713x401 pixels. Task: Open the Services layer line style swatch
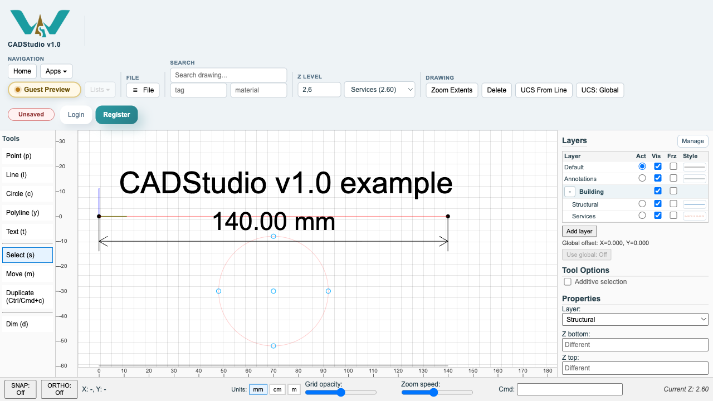pyautogui.click(x=695, y=216)
